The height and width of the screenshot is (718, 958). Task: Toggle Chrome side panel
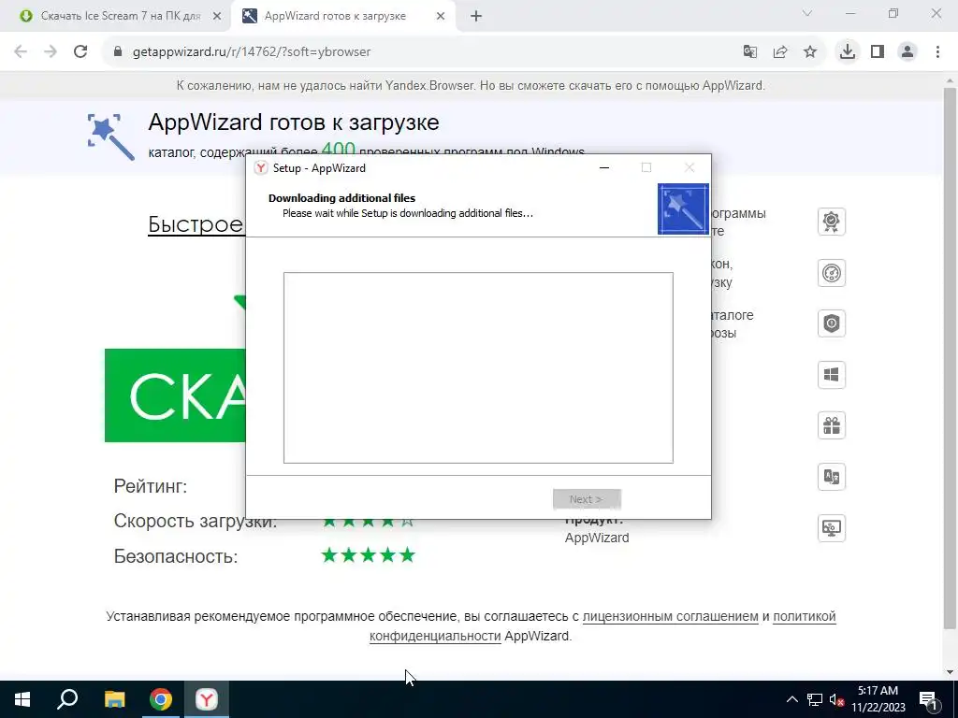coord(878,52)
